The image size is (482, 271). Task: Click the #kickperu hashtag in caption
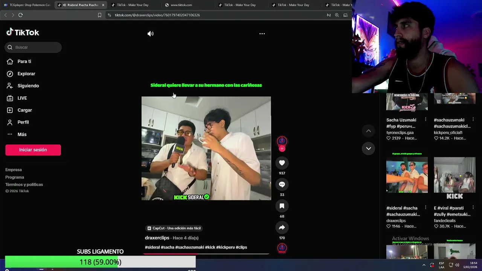pos(225,247)
